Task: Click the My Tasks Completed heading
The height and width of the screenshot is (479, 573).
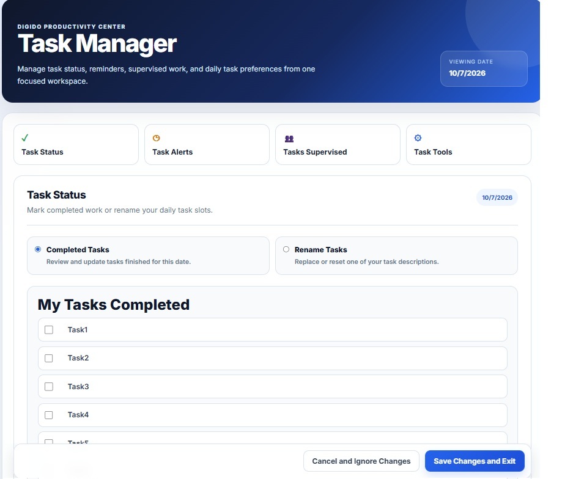Action: click(x=114, y=305)
